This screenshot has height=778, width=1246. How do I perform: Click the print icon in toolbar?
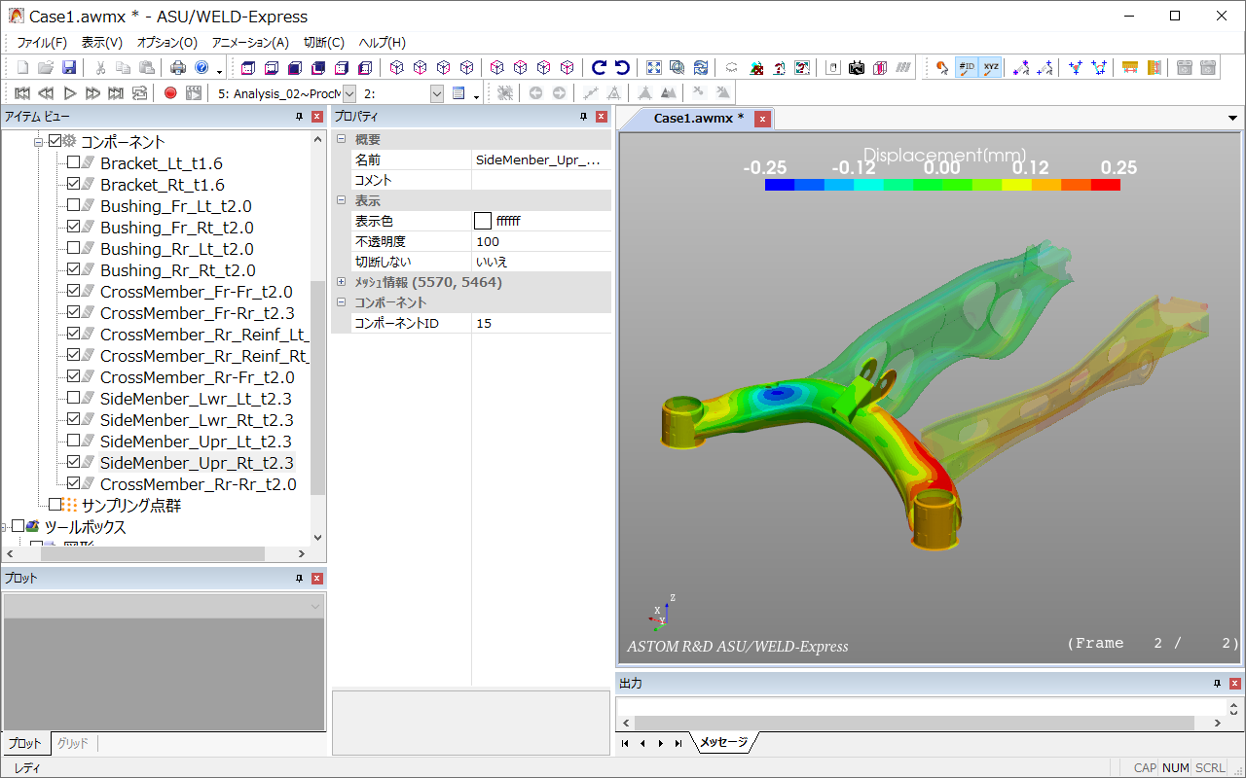click(x=178, y=68)
